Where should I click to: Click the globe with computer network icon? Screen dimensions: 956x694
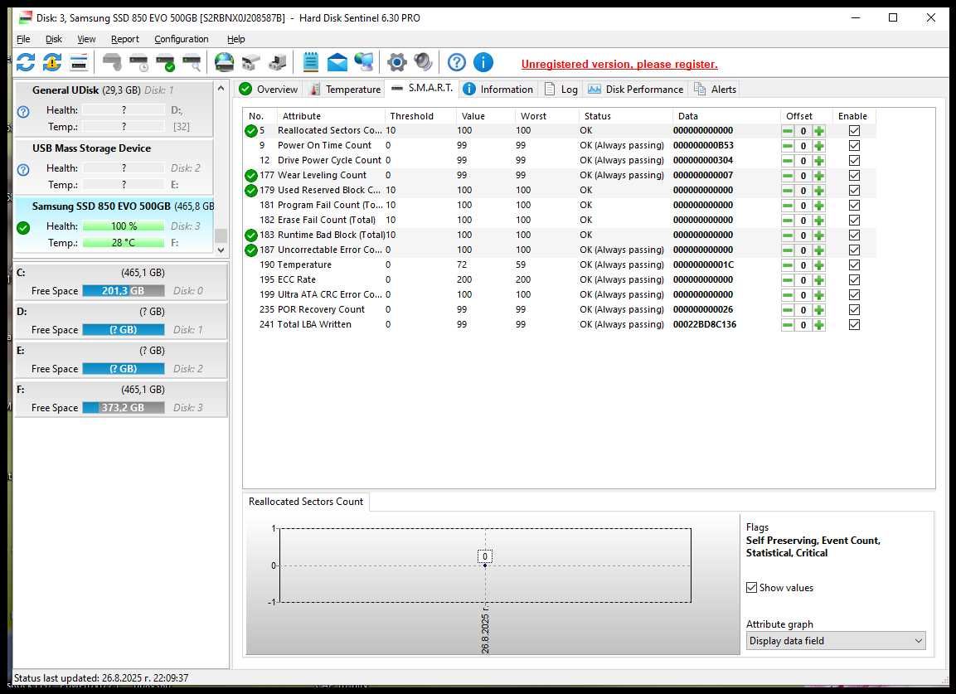tap(364, 62)
